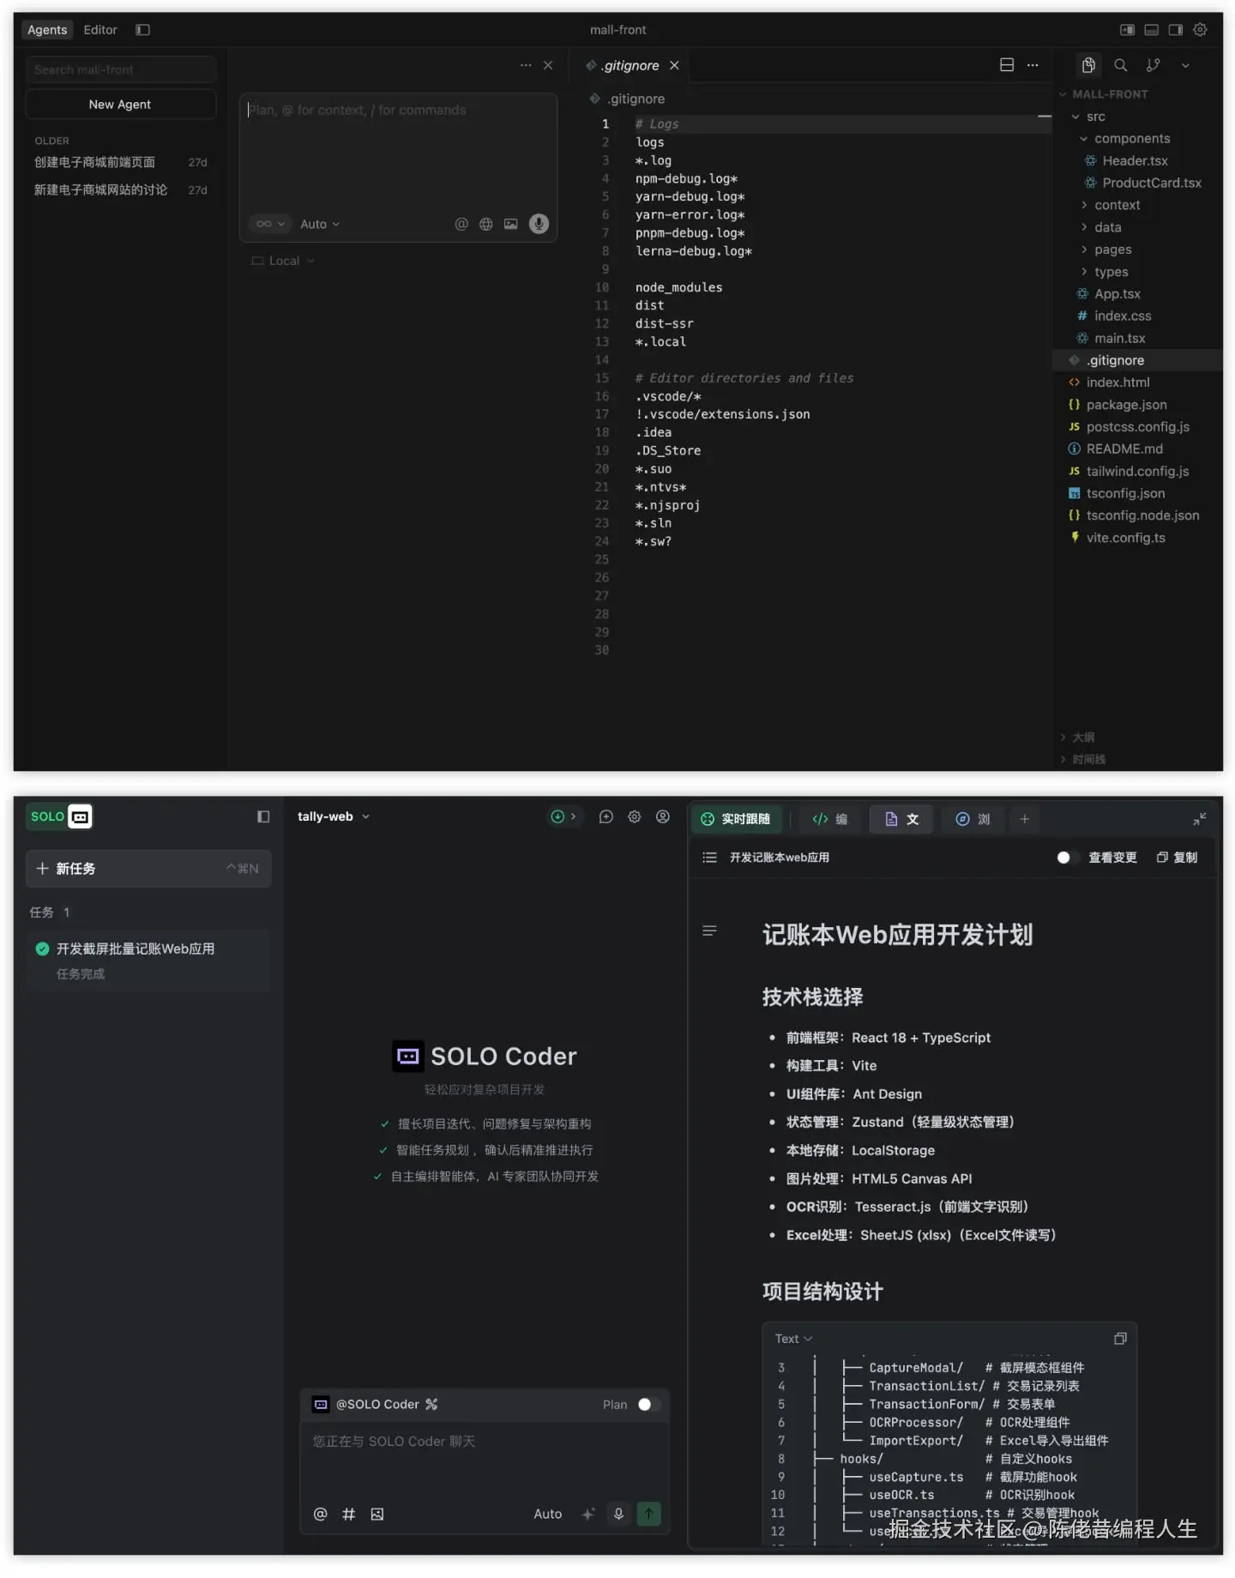
Task: Open the Local environment dropdown
Action: coord(283,261)
